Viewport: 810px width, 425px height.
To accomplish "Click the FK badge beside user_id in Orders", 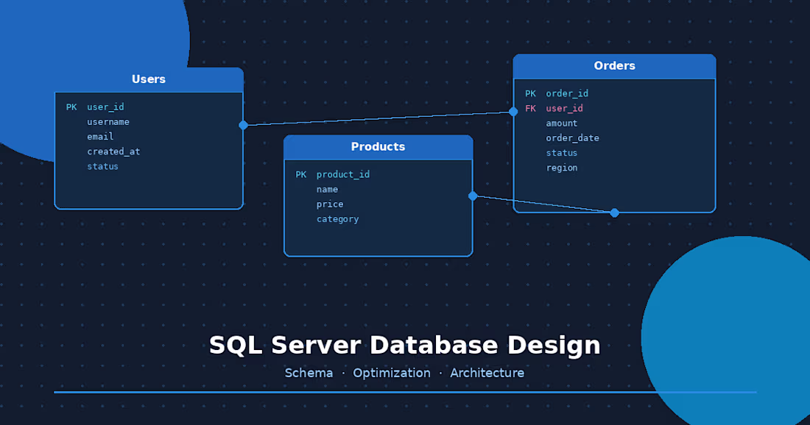I will pos(530,108).
